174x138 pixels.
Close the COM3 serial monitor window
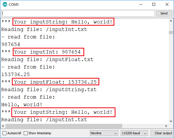tap(167, 4)
